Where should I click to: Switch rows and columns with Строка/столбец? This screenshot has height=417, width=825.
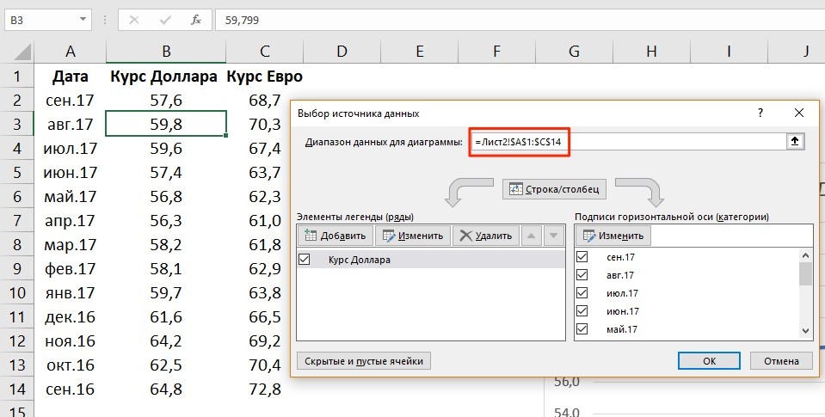click(x=556, y=188)
